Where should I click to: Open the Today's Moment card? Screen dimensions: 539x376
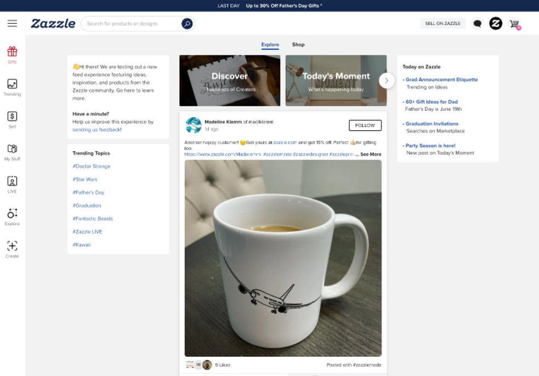pos(336,81)
